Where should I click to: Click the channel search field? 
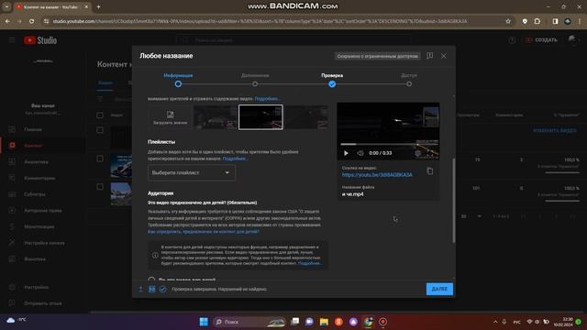pos(293,40)
